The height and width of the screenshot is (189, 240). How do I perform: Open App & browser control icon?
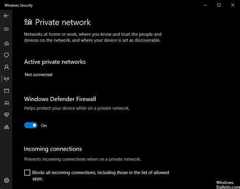(x=7, y=91)
